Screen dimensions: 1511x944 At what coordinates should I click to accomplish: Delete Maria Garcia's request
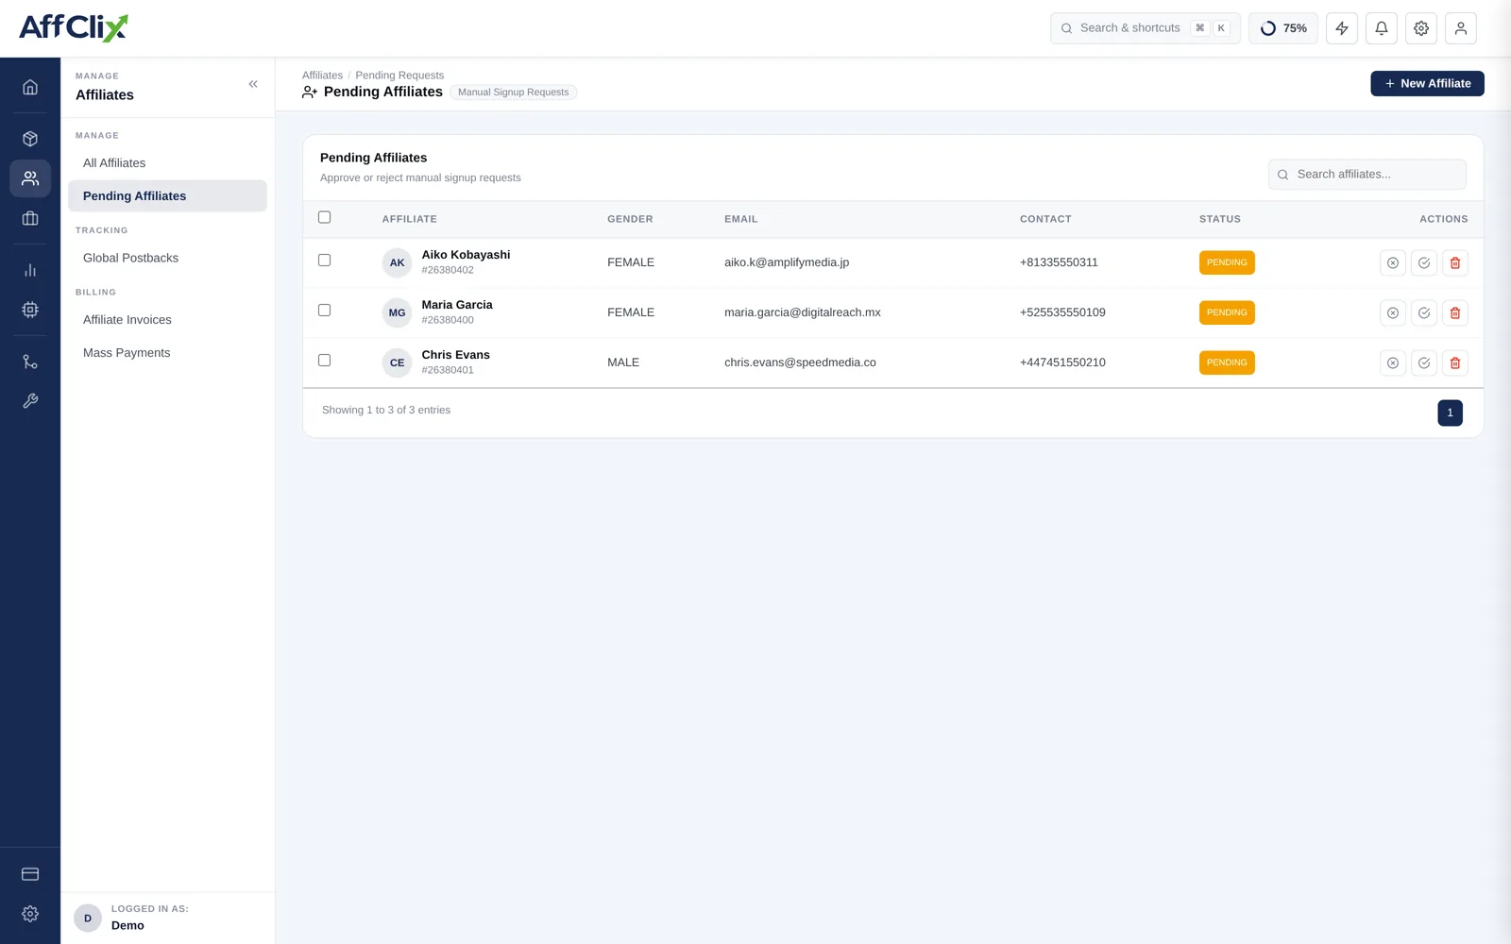tap(1455, 313)
